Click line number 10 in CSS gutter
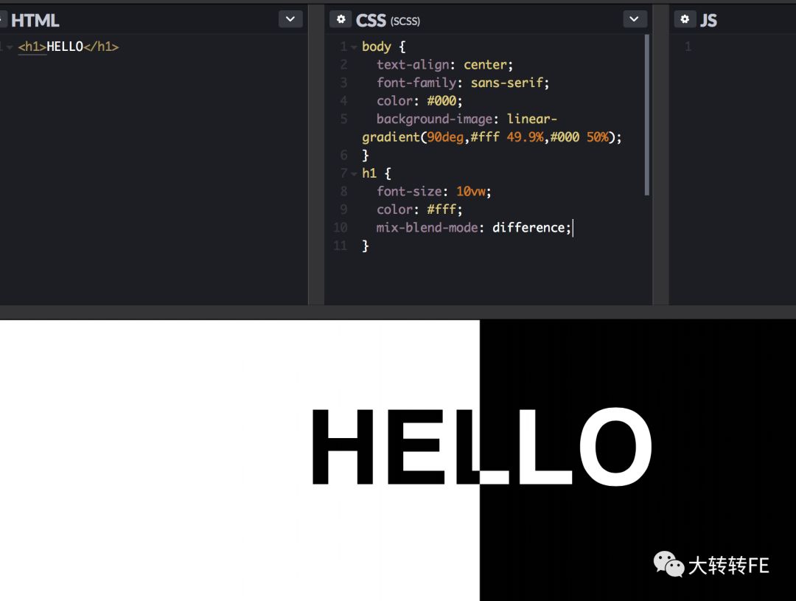796x601 pixels. coord(340,228)
